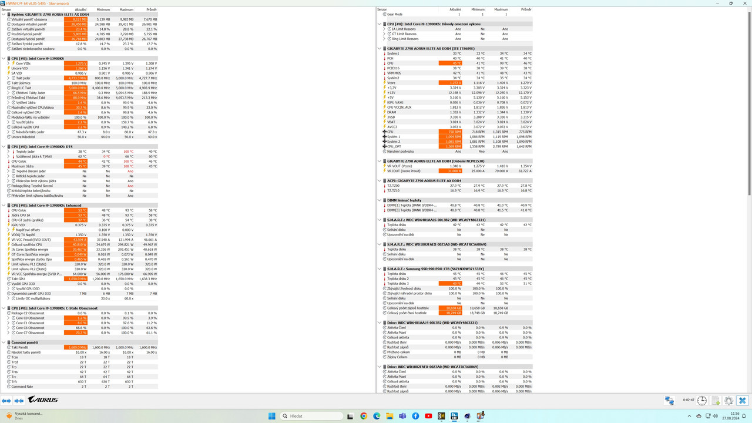This screenshot has height=423, width=752.
Task: Click the expand-view left-right arrows icon
Action: click(x=6, y=401)
